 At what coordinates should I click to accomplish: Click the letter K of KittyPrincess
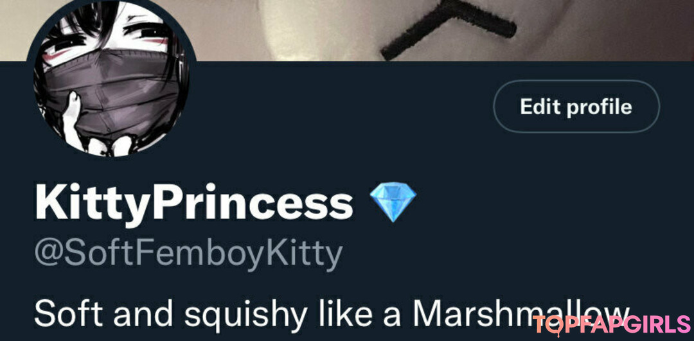50,202
